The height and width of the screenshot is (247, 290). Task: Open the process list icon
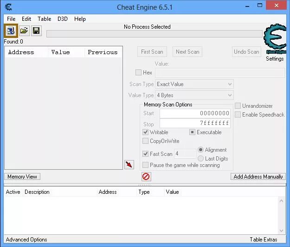11,31
